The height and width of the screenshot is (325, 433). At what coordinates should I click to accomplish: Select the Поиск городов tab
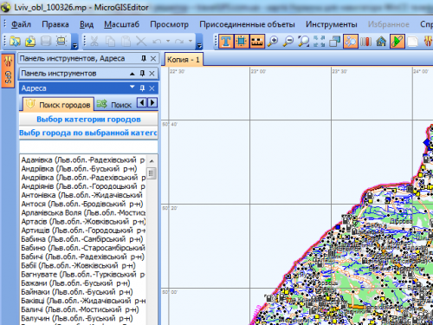tap(58, 104)
